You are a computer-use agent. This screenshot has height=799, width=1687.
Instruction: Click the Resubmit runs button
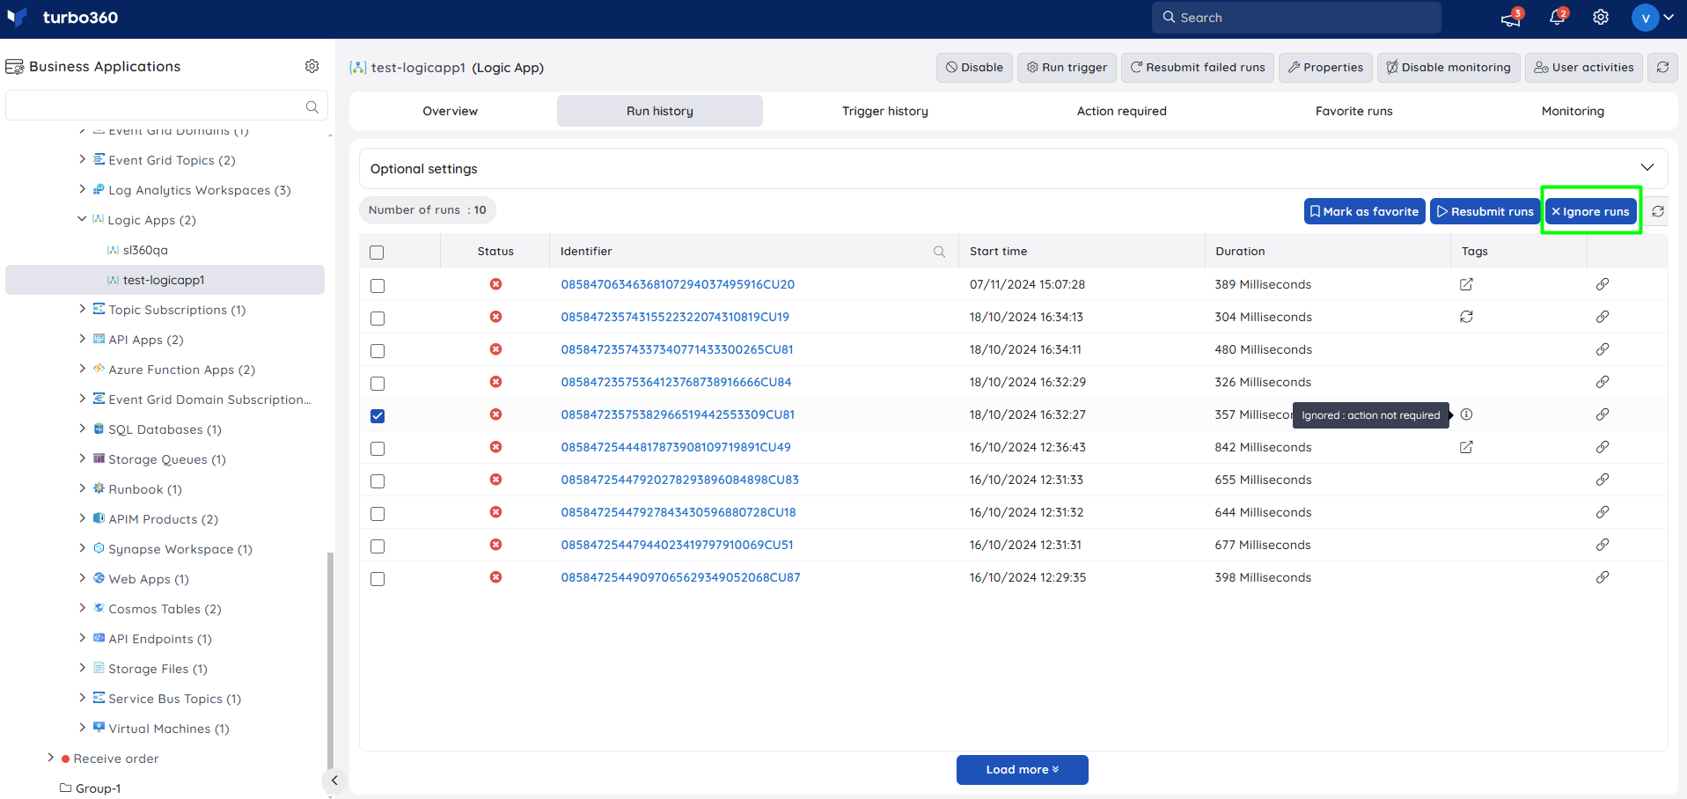[1485, 211]
